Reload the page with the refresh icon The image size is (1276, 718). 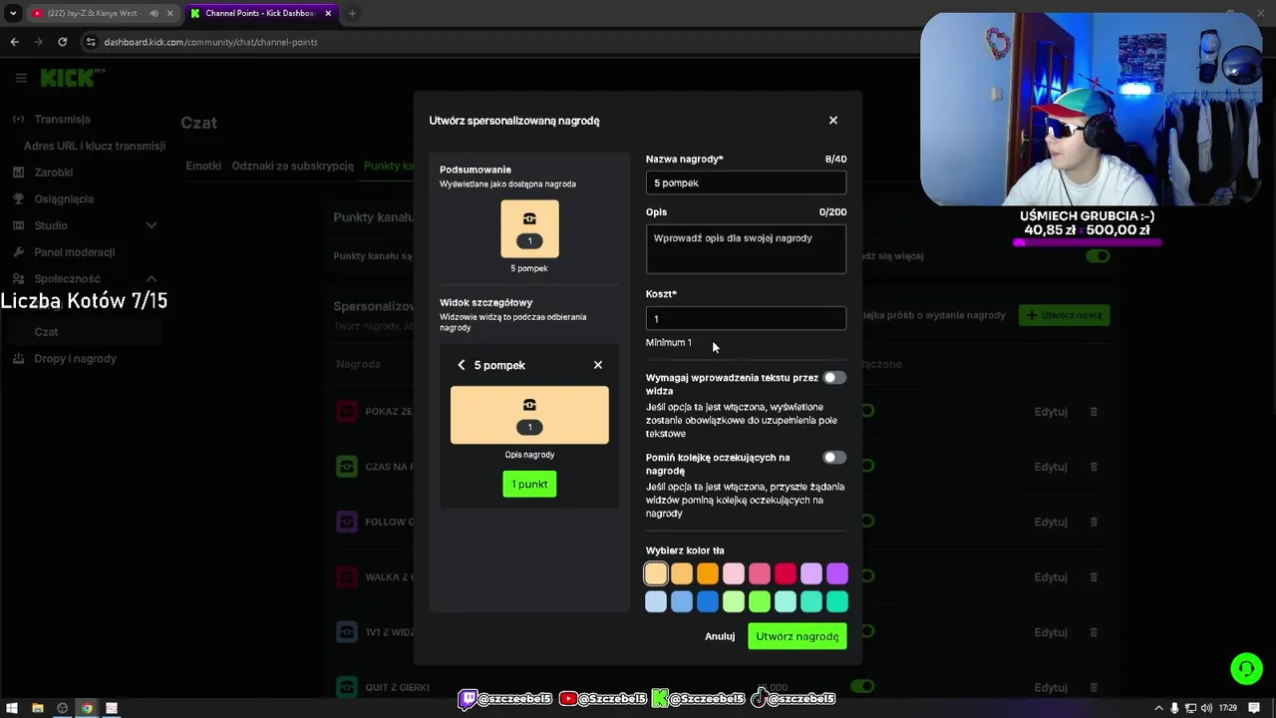62,42
